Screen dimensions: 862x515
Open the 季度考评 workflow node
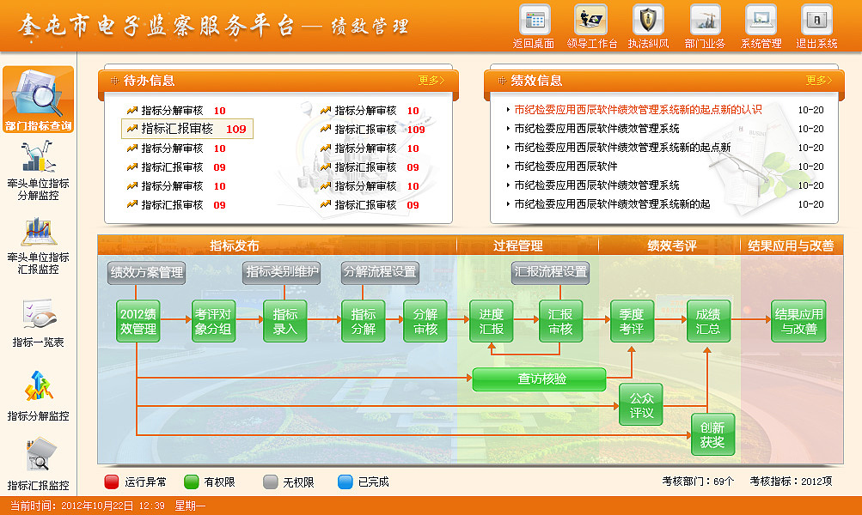coord(633,321)
